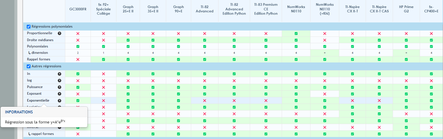Select the NumWorks N0110 (+Khi) column header
Image resolution: width=443 pixels, height=139 pixels.
tap(325, 9)
